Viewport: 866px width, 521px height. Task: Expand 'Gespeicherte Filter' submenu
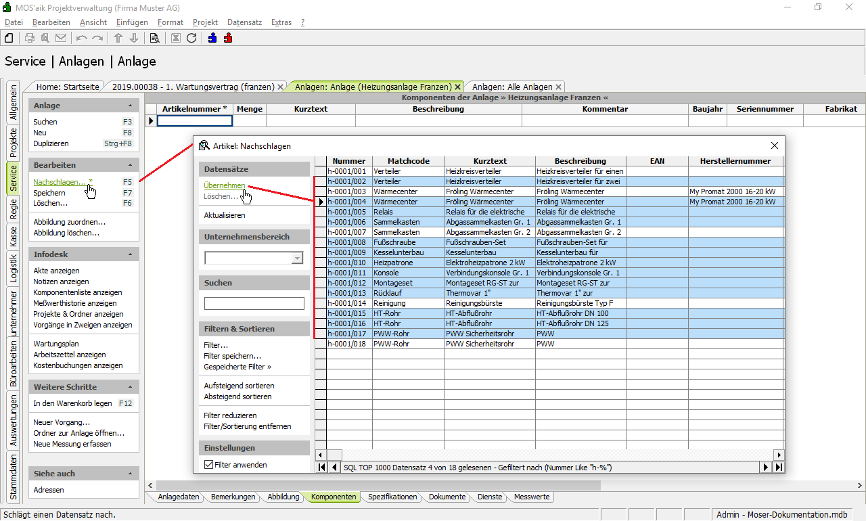(237, 367)
